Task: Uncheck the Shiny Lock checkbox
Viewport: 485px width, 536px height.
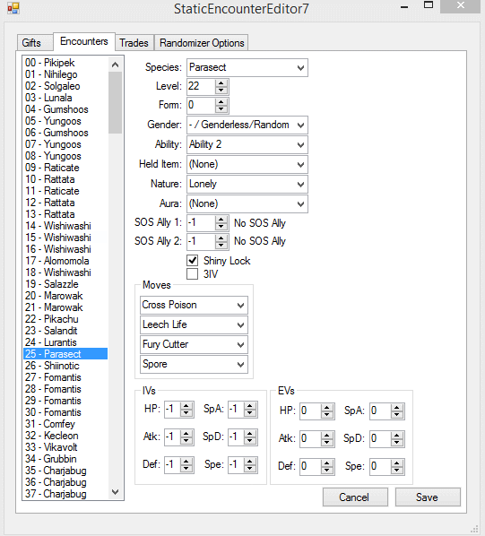Action: pos(193,261)
